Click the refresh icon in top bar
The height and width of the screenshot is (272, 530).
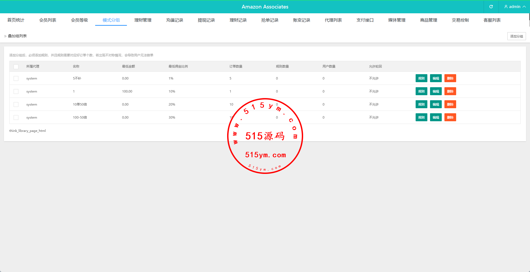491,7
